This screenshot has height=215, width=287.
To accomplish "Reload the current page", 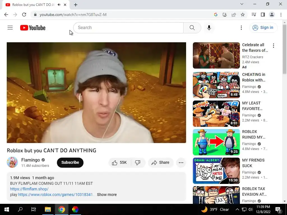I will point(24,15).
